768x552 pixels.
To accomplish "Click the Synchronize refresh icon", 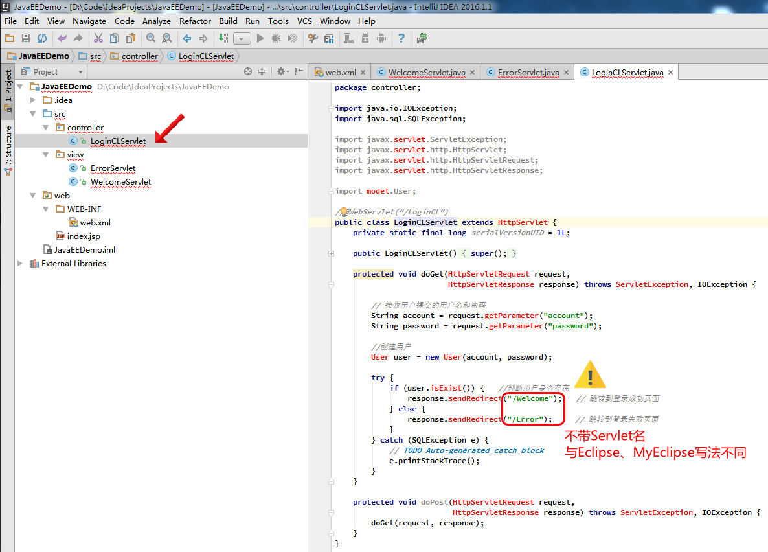I will click(42, 38).
